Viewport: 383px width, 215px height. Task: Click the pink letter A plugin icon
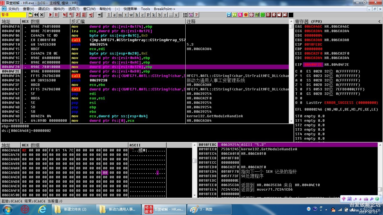tap(240, 15)
